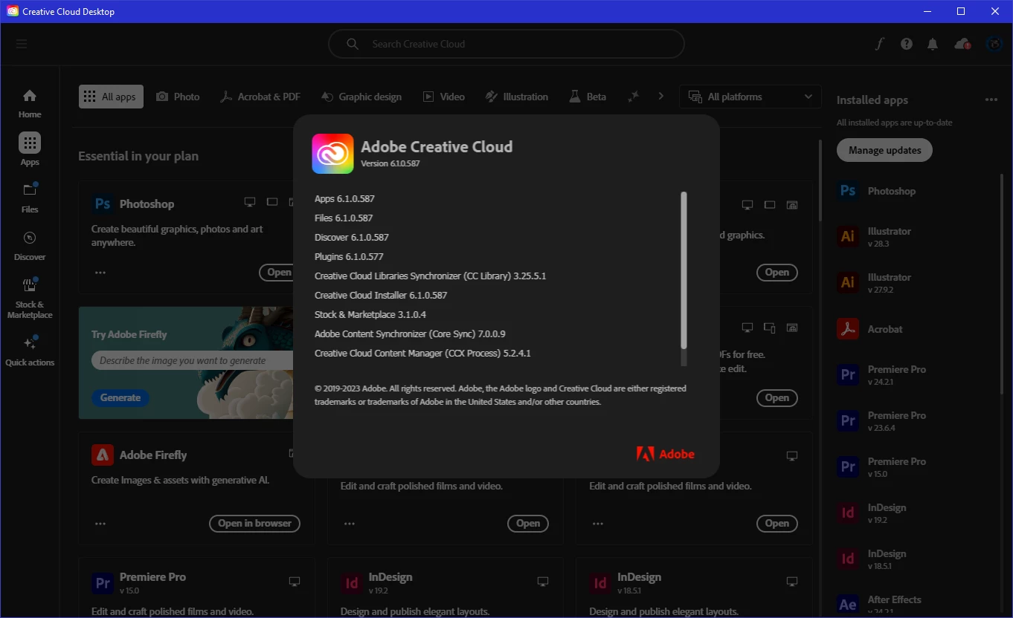Check the cloud sync status icon

[962, 44]
